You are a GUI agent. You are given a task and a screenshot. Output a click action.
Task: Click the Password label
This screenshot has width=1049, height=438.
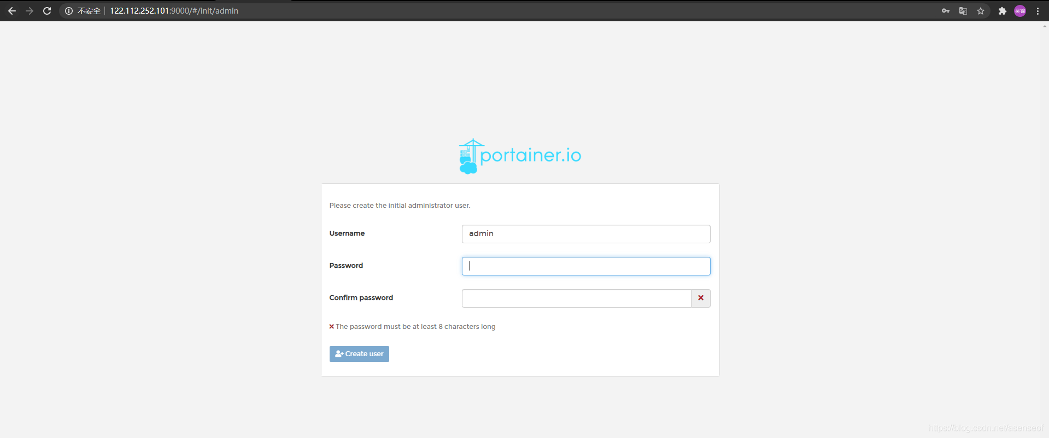(x=346, y=266)
